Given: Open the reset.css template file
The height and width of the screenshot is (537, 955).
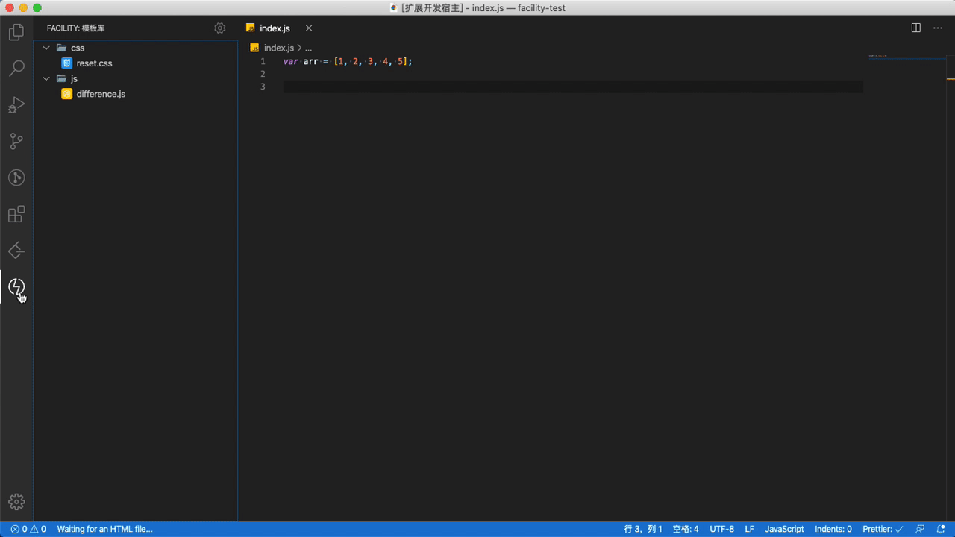Looking at the screenshot, I should coord(94,63).
